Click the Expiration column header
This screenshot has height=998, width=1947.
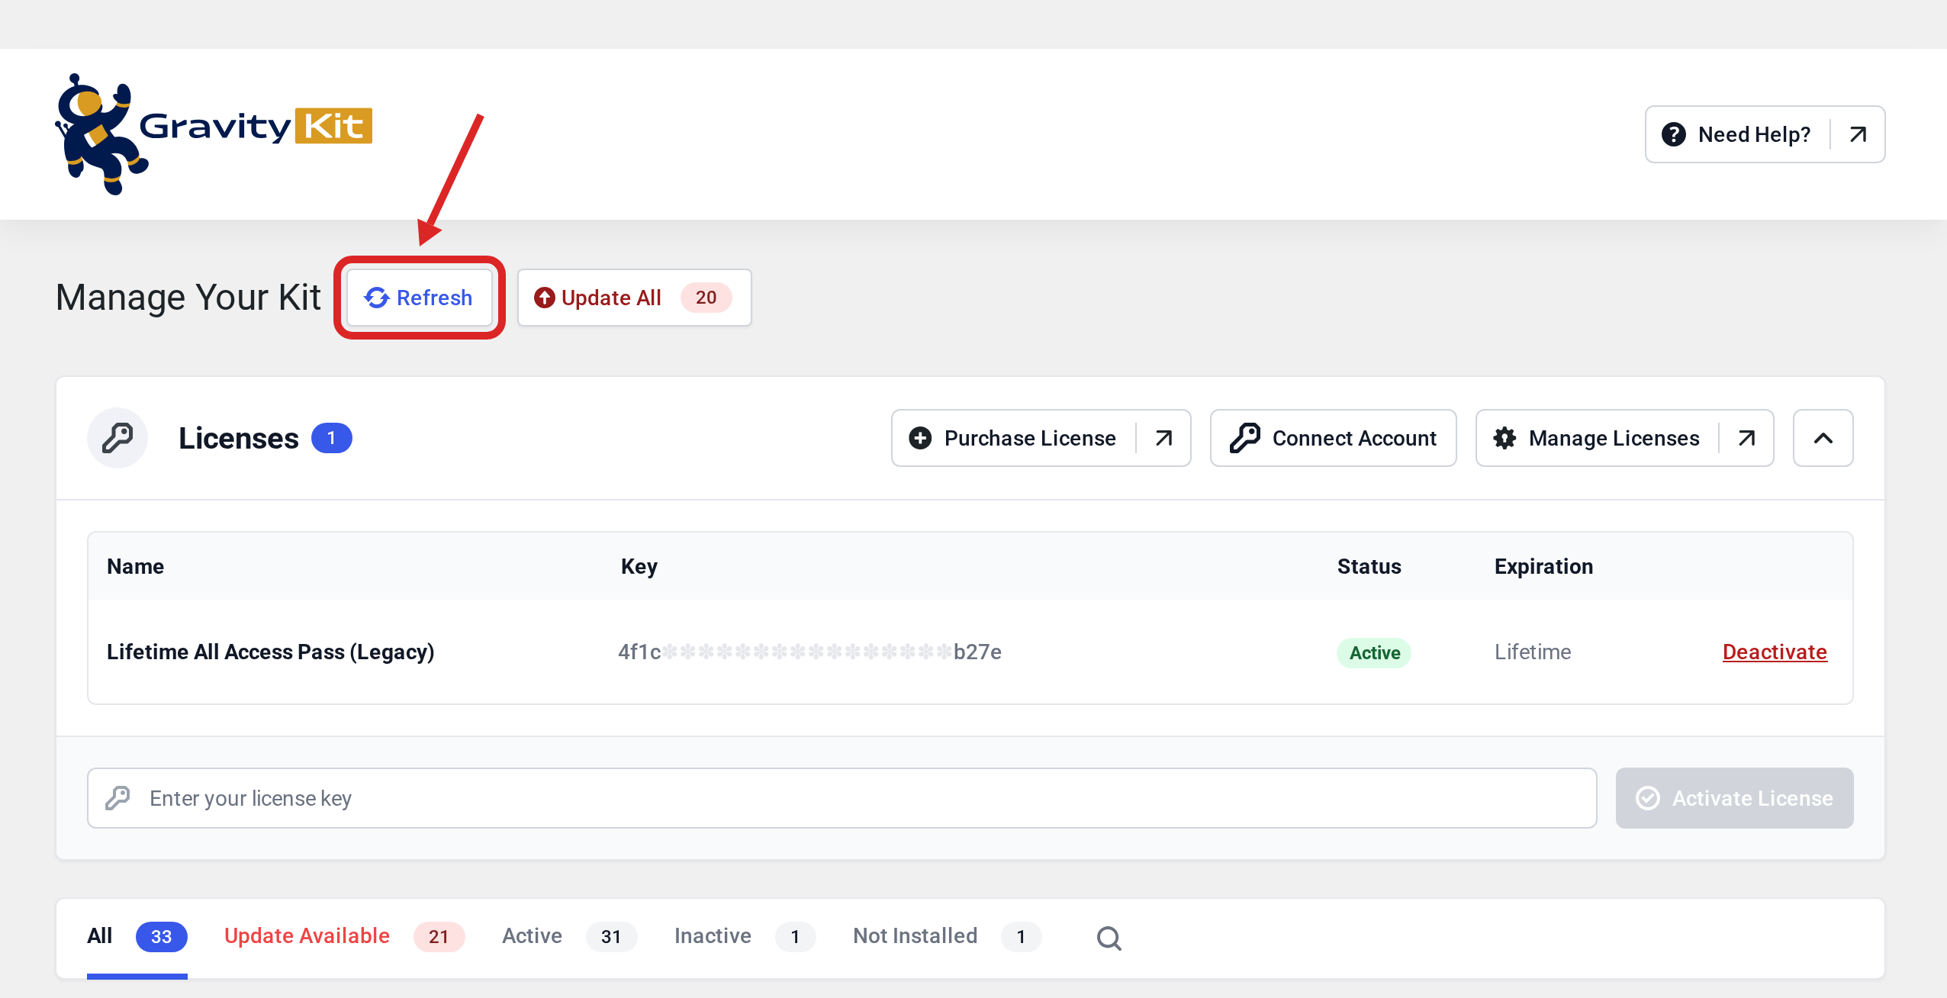(x=1543, y=566)
